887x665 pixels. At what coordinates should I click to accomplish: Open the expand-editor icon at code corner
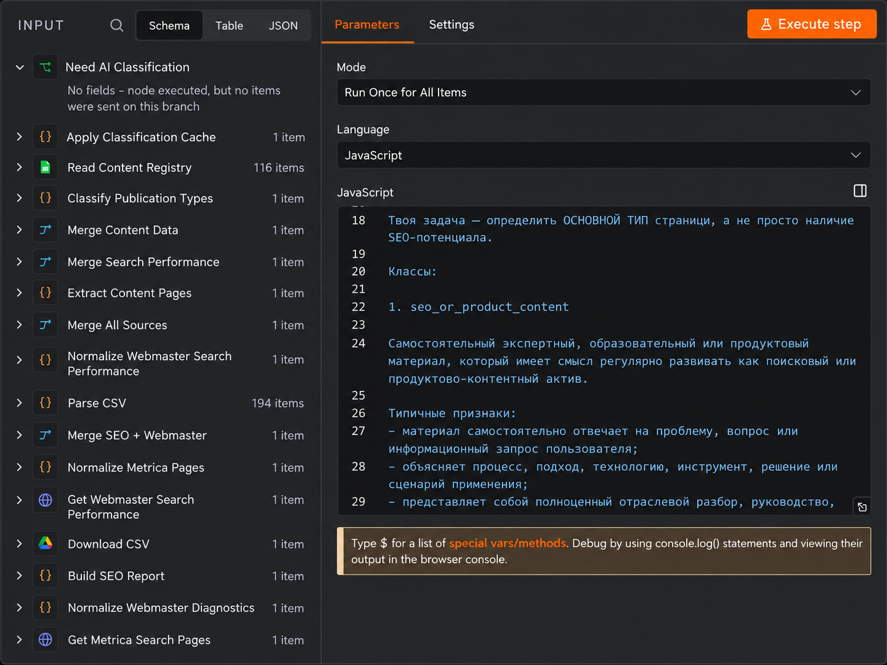[x=862, y=506]
